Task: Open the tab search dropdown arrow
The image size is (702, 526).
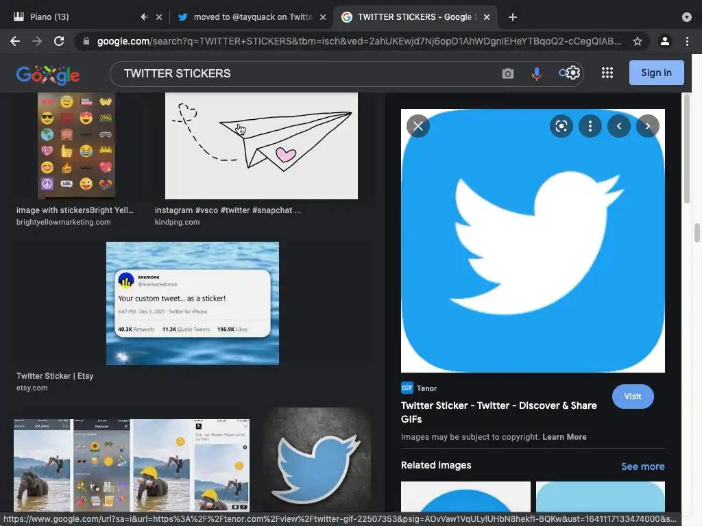Action: coord(687,17)
